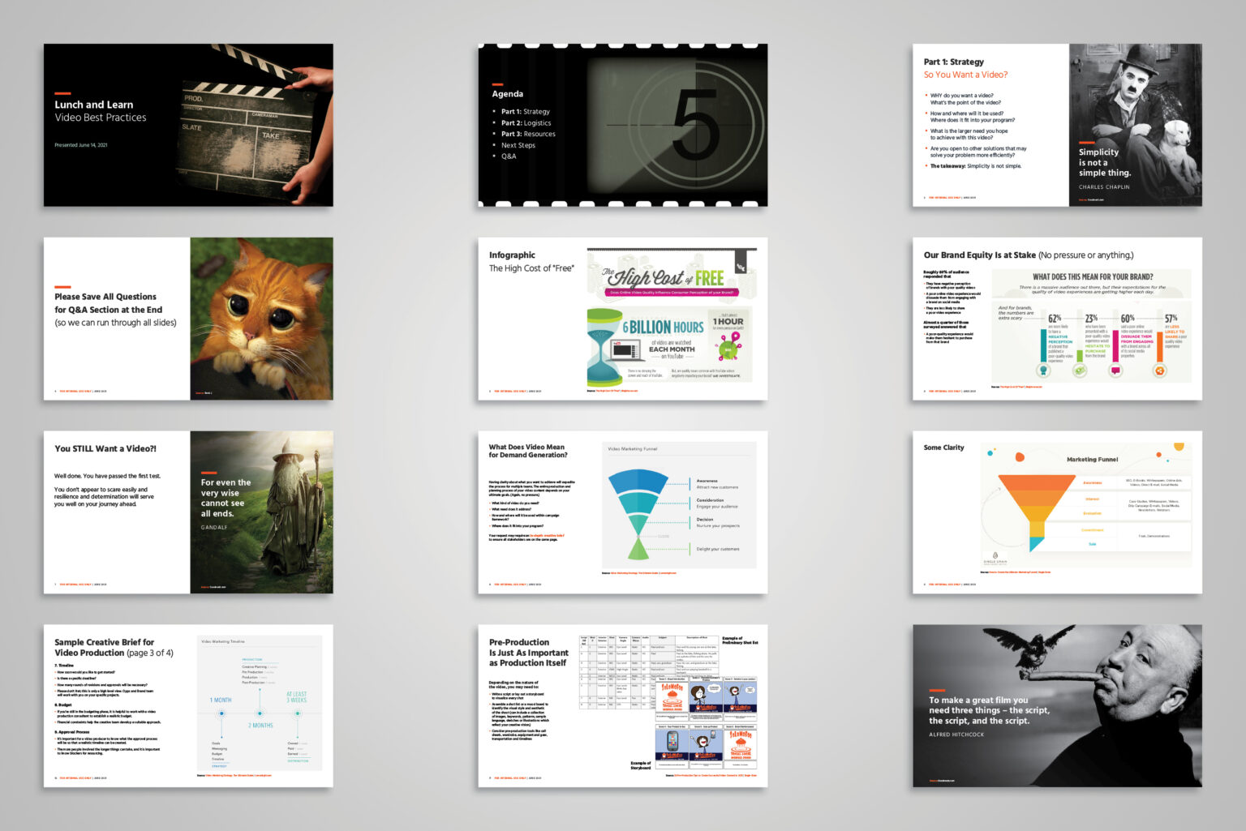Viewport: 1246px width, 831px height.
Task: Click the 'Part 1: Strategy' agenda bullet
Action: [x=525, y=112]
